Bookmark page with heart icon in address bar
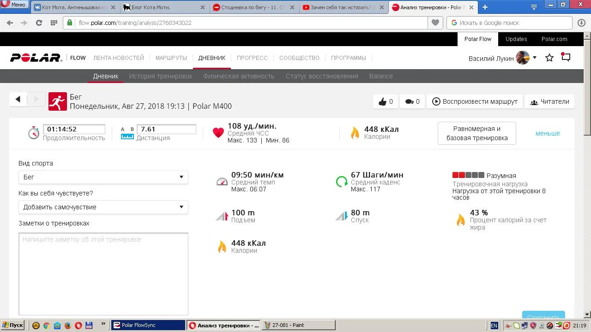The height and width of the screenshot is (332, 591). point(435,23)
